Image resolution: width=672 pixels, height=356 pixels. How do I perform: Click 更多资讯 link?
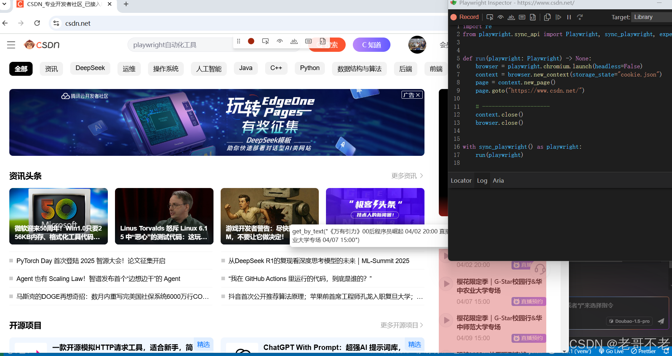pos(407,176)
